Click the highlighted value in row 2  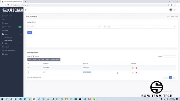87,72
